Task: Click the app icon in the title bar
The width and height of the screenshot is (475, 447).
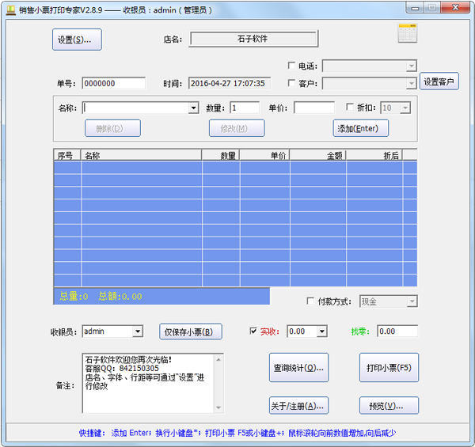Action: coord(11,7)
